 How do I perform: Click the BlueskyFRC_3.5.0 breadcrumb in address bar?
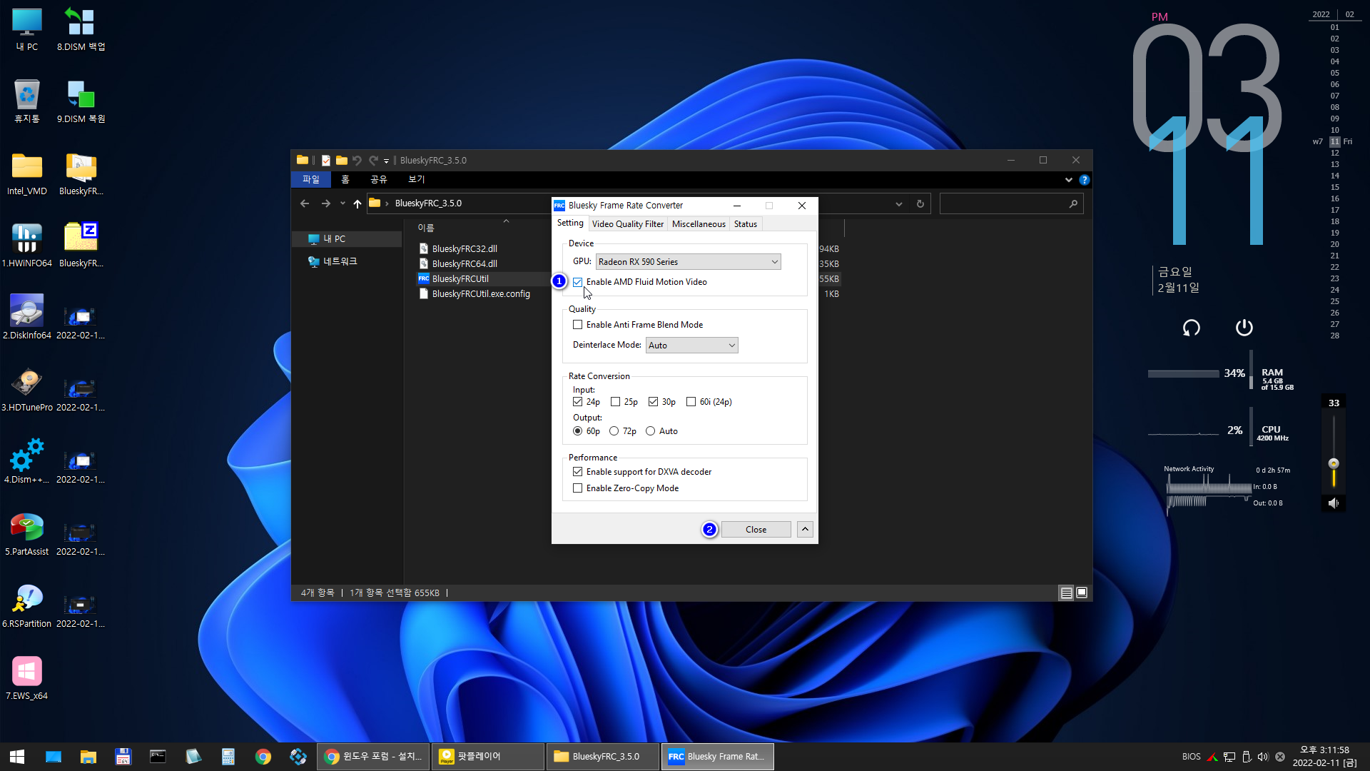[428, 203]
